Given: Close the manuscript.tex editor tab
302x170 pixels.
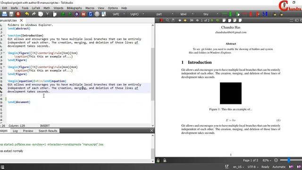Looking at the screenshot, I should coord(21,20).
